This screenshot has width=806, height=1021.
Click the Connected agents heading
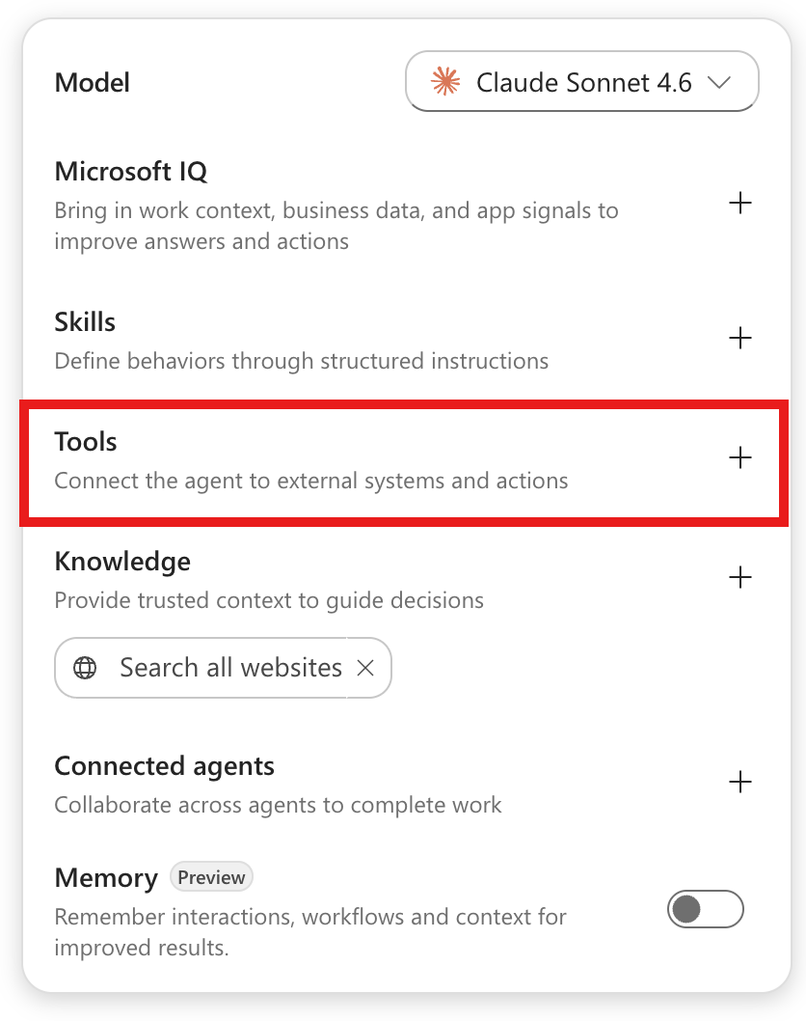click(165, 766)
